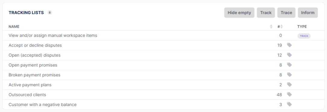
Task: Click tag icon for Broken payment promises
Action: (289, 75)
